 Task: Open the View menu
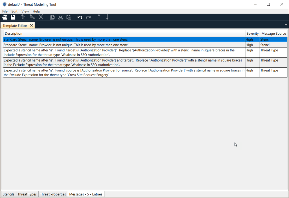point(25,11)
